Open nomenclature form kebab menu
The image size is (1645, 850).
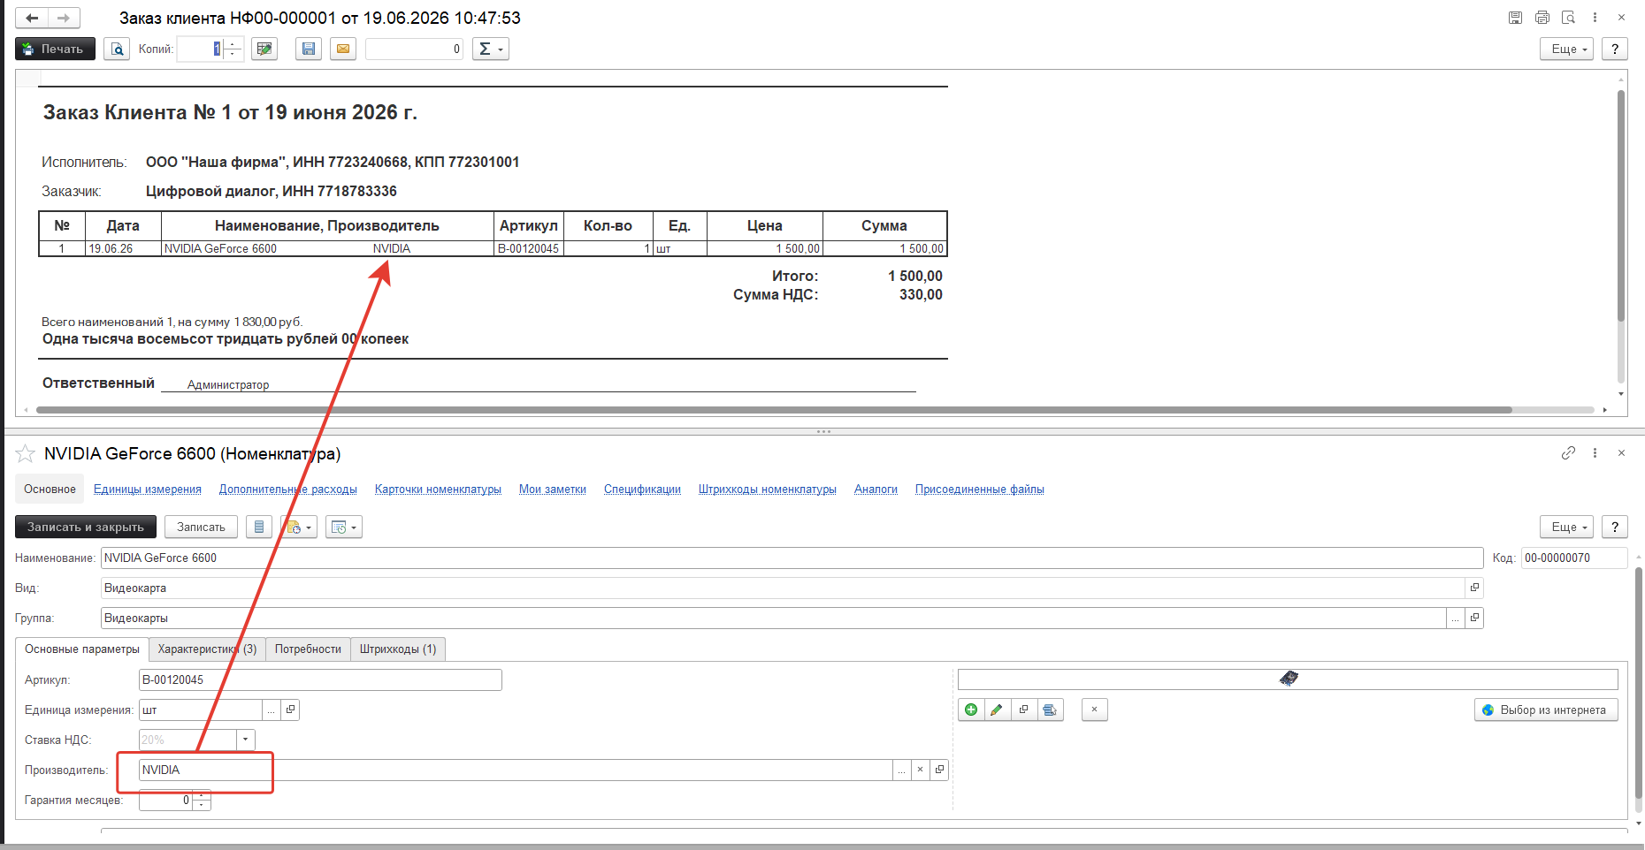point(1595,452)
